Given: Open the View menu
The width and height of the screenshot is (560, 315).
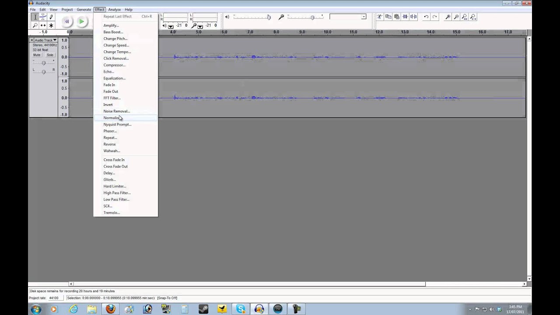Looking at the screenshot, I should click(x=53, y=10).
